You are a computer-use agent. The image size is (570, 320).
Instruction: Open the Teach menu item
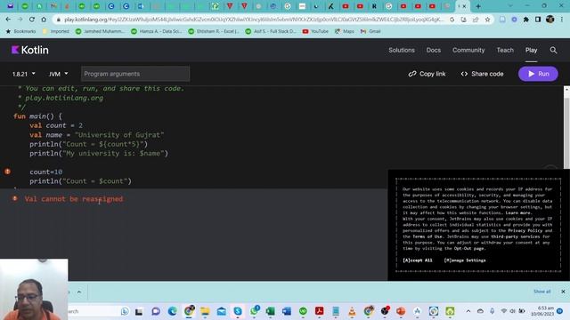click(505, 50)
